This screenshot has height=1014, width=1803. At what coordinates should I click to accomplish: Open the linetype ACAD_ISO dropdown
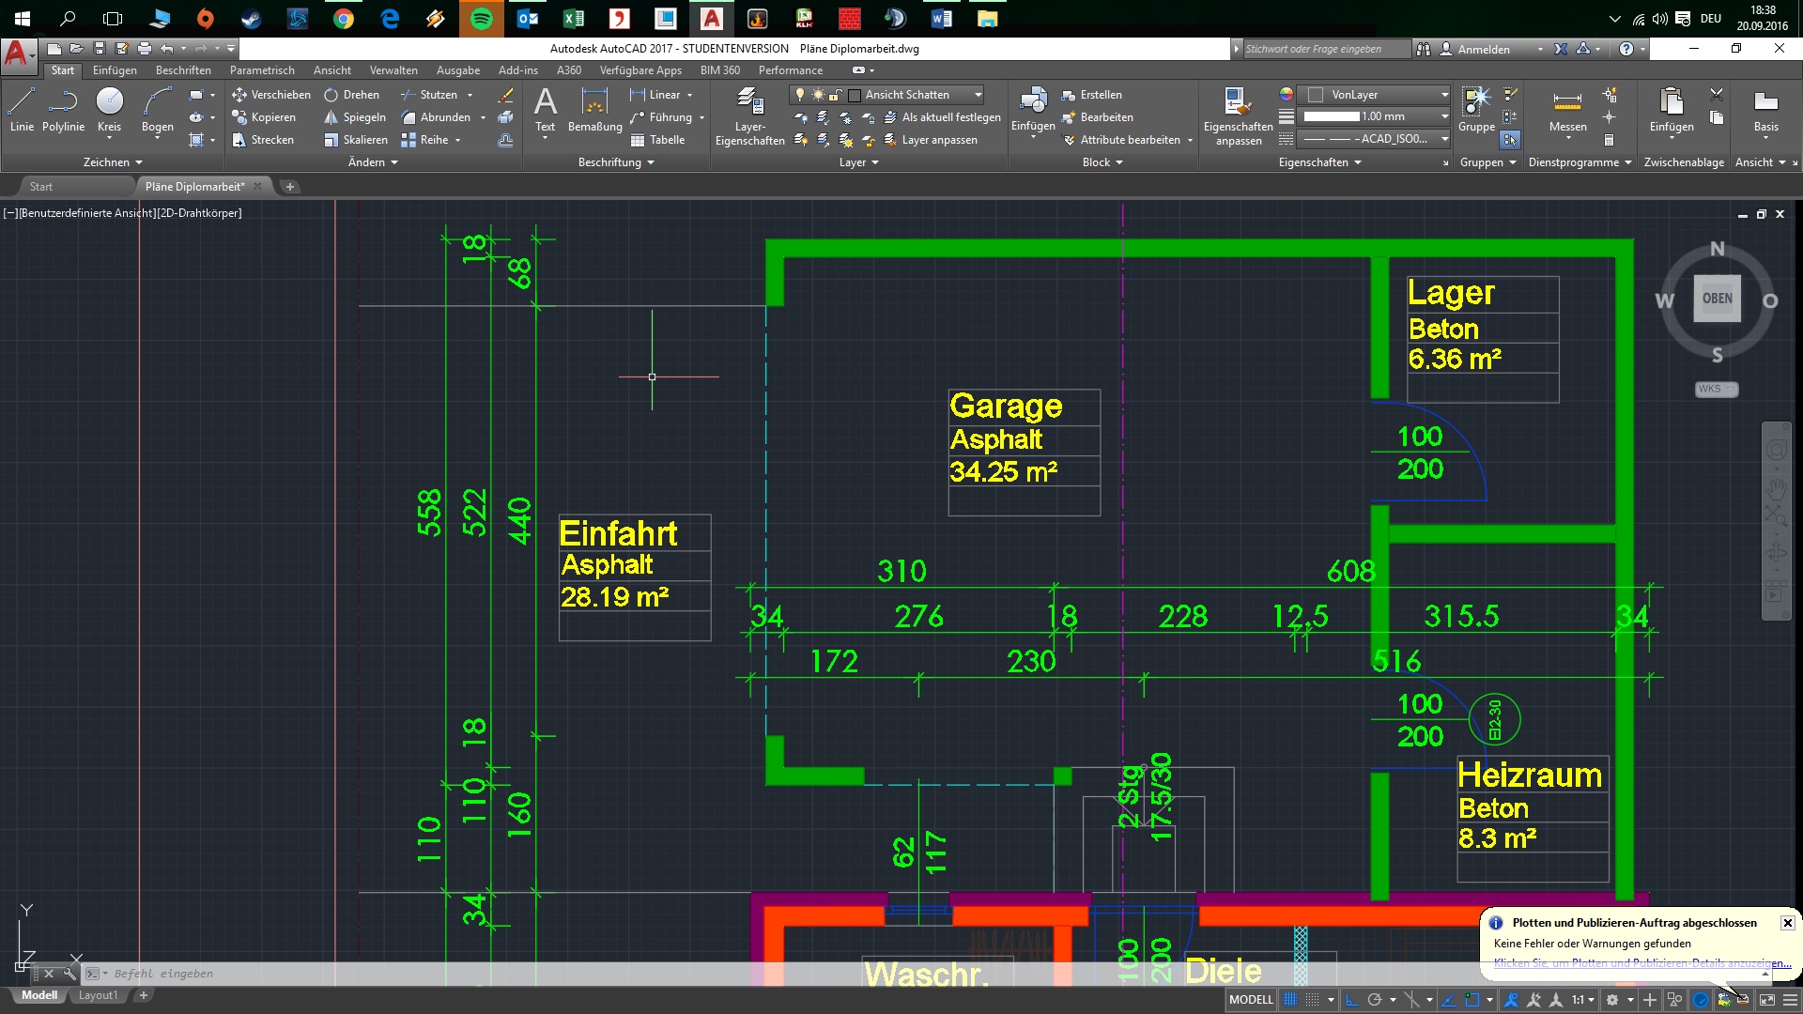(x=1375, y=139)
